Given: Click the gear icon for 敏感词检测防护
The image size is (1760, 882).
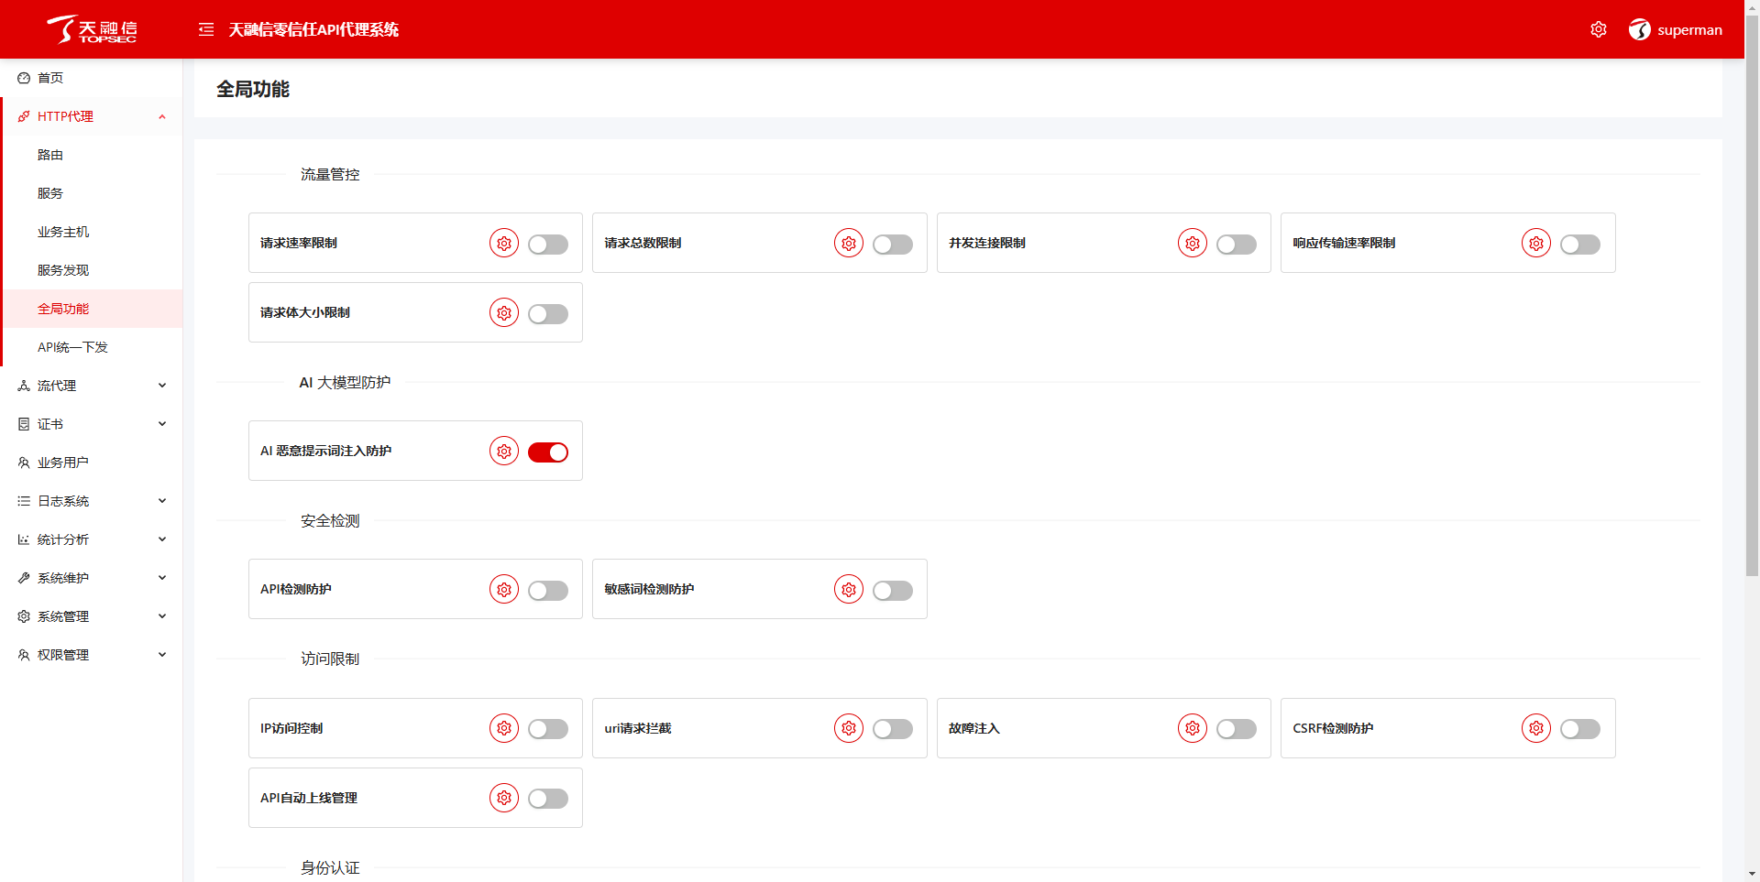Looking at the screenshot, I should [849, 590].
